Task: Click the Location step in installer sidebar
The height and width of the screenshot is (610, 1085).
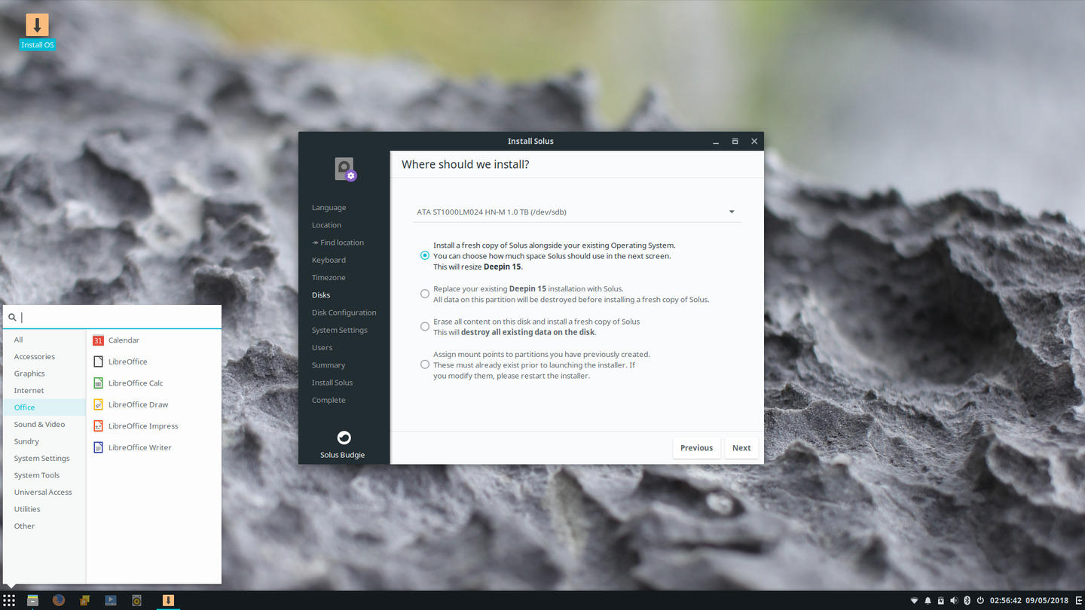Action: [326, 225]
